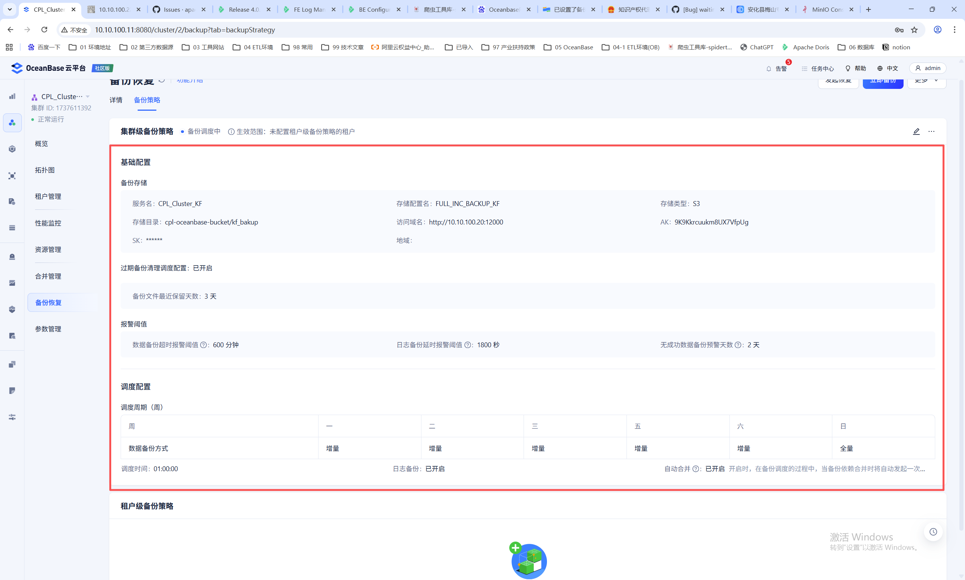Open the admin user menu
This screenshot has width=965, height=580.
point(927,68)
